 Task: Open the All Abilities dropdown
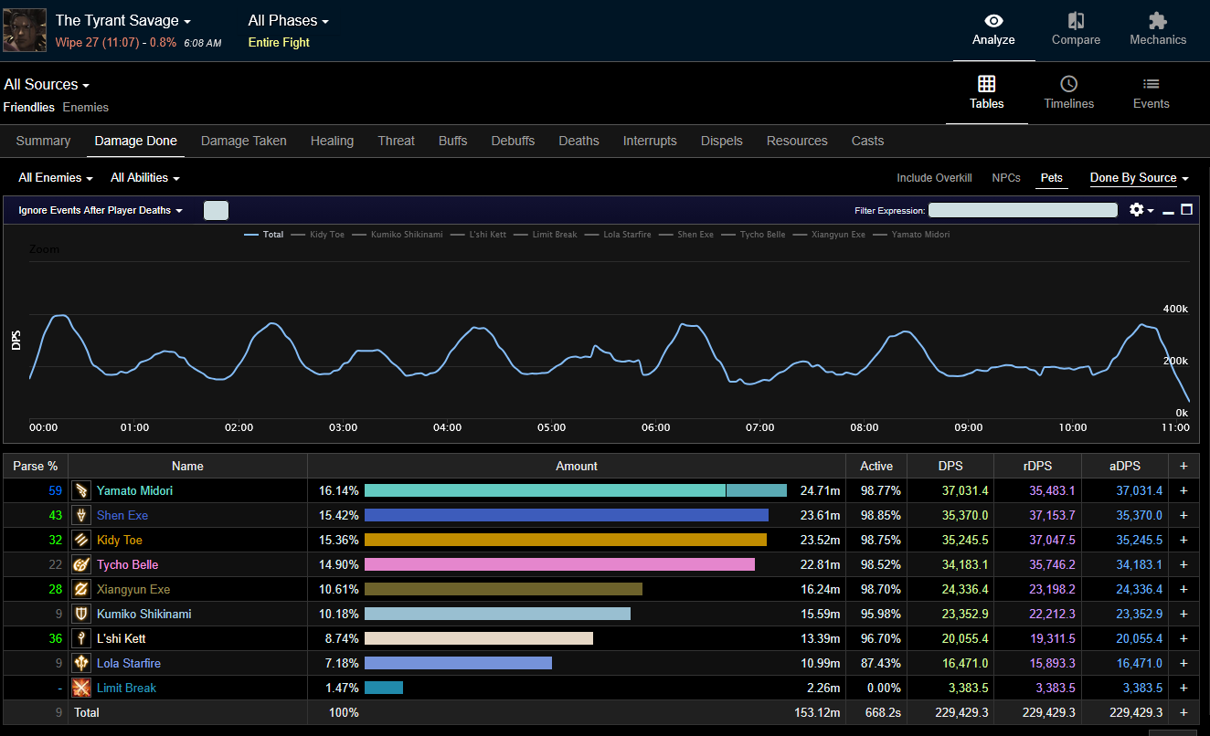[x=145, y=178]
